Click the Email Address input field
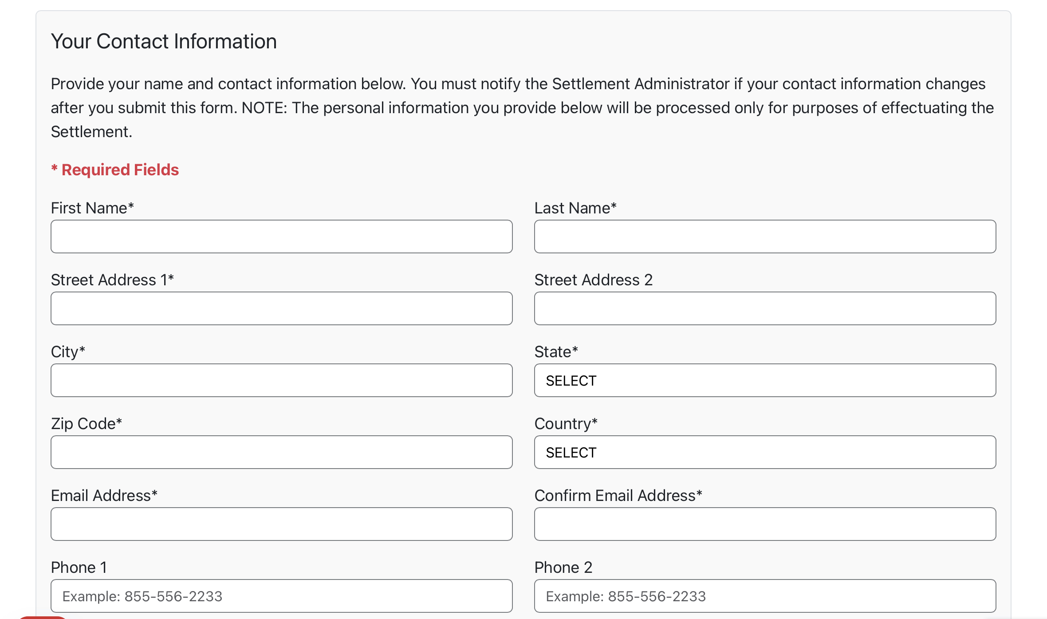The width and height of the screenshot is (1047, 619). 282,524
